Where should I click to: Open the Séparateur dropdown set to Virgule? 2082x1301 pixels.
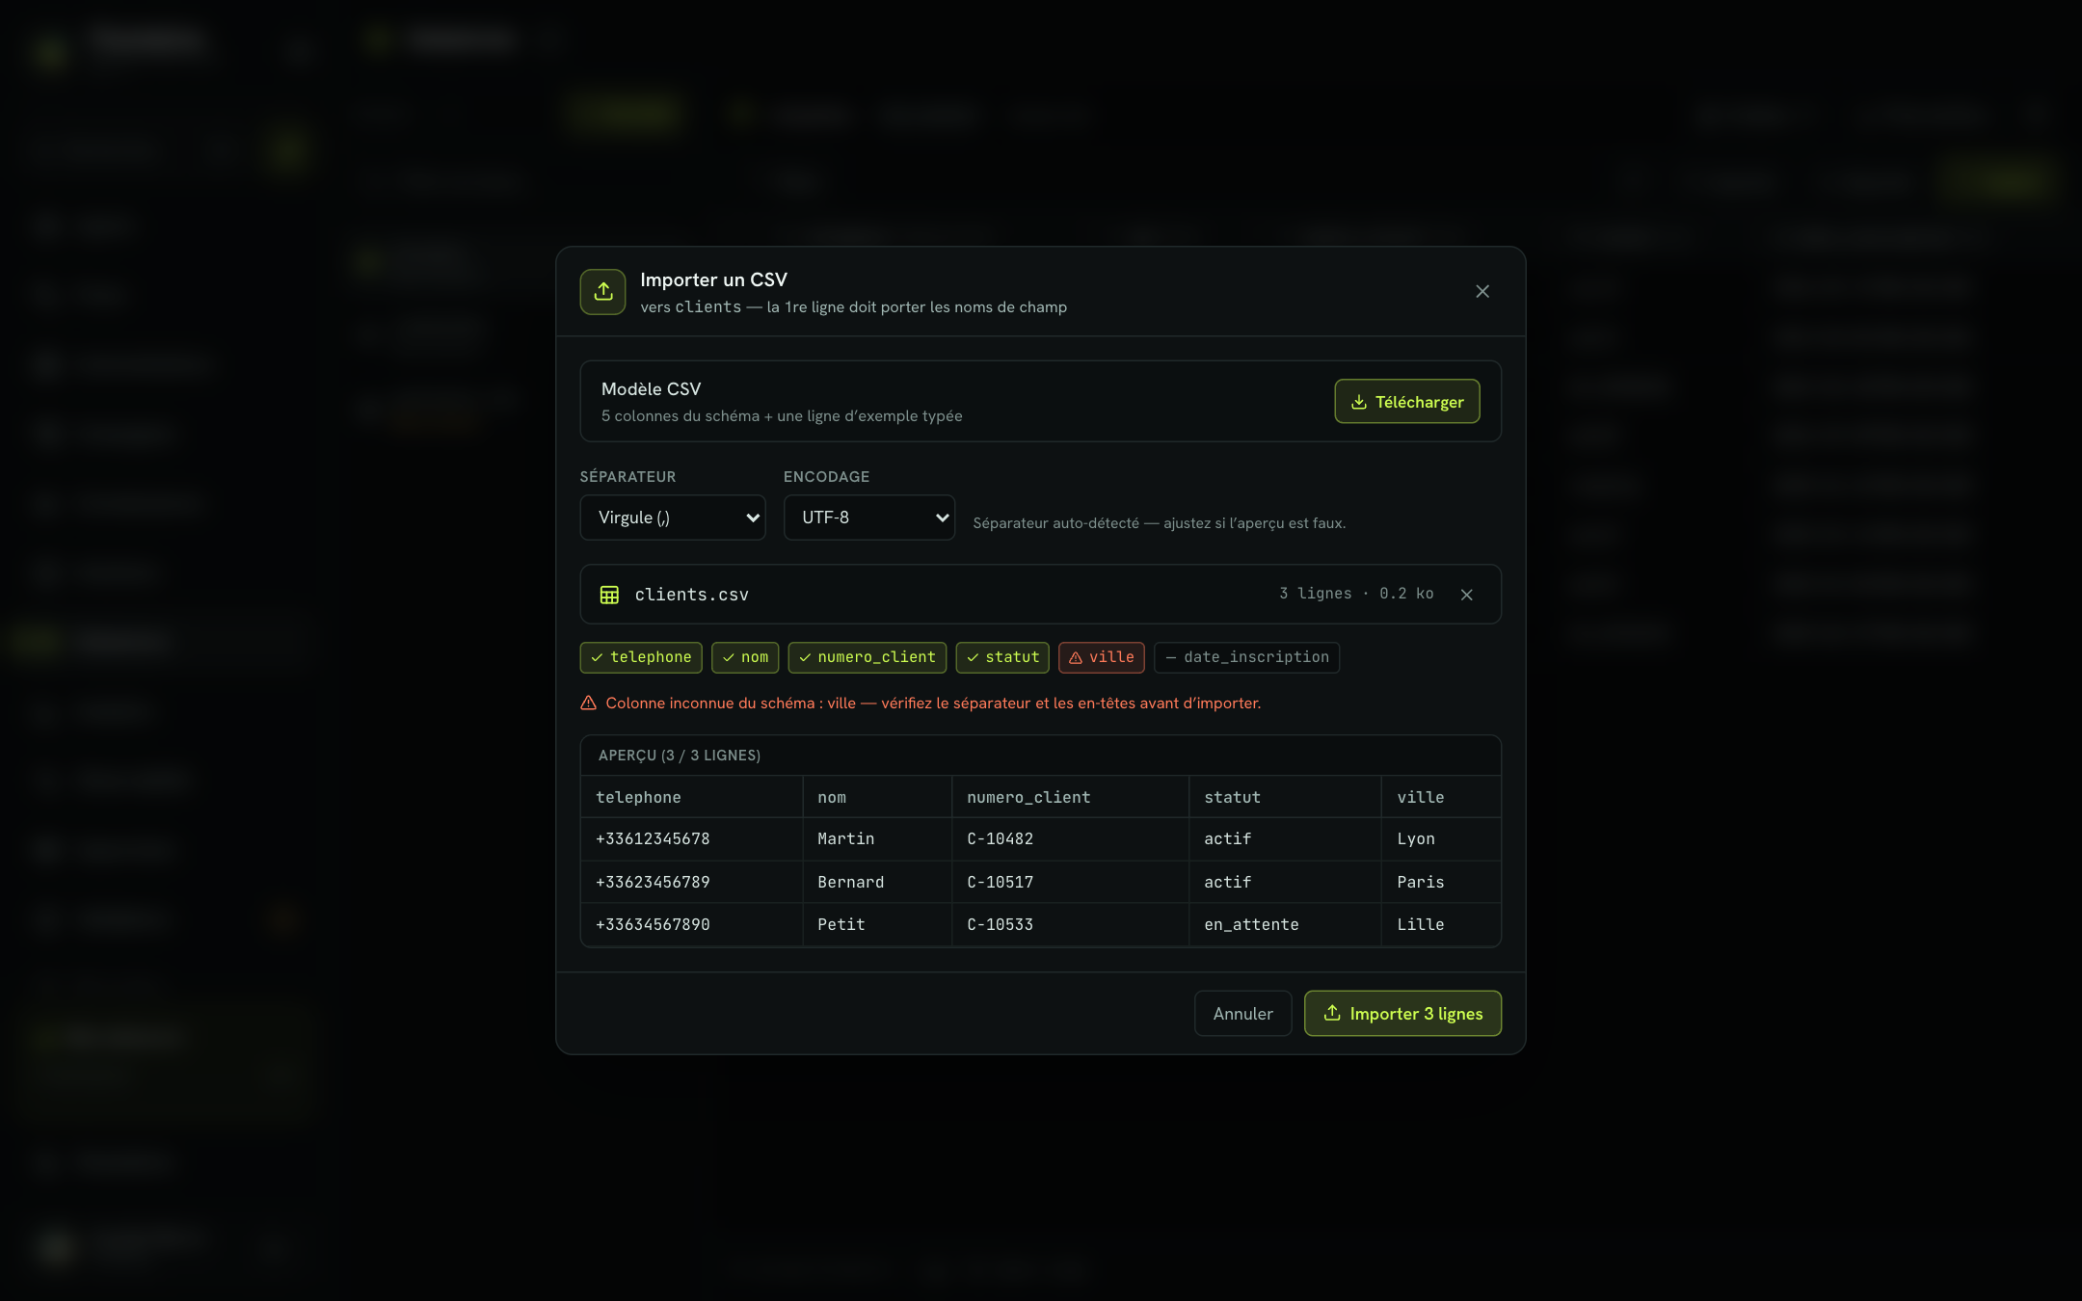tap(673, 518)
